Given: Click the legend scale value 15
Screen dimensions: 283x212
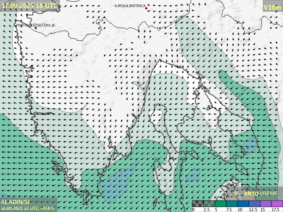Looking at the screenshot, I should click(262, 209).
